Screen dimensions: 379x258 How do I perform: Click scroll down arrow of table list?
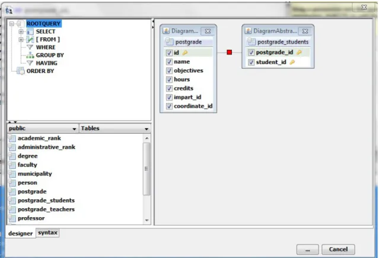coord(146,220)
